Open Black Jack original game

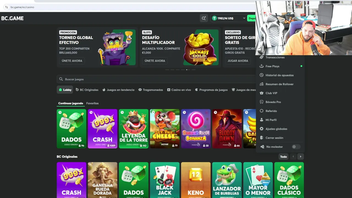tap(165, 180)
